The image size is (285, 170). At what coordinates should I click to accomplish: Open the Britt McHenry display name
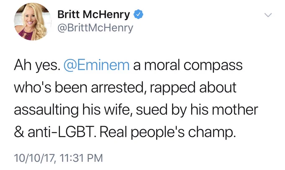pyautogui.click(x=93, y=15)
